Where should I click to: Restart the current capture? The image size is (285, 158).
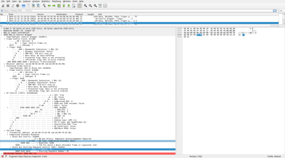[x=13, y=6]
